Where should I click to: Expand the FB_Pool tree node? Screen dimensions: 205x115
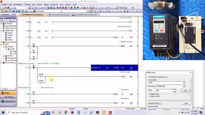(x=4, y=56)
